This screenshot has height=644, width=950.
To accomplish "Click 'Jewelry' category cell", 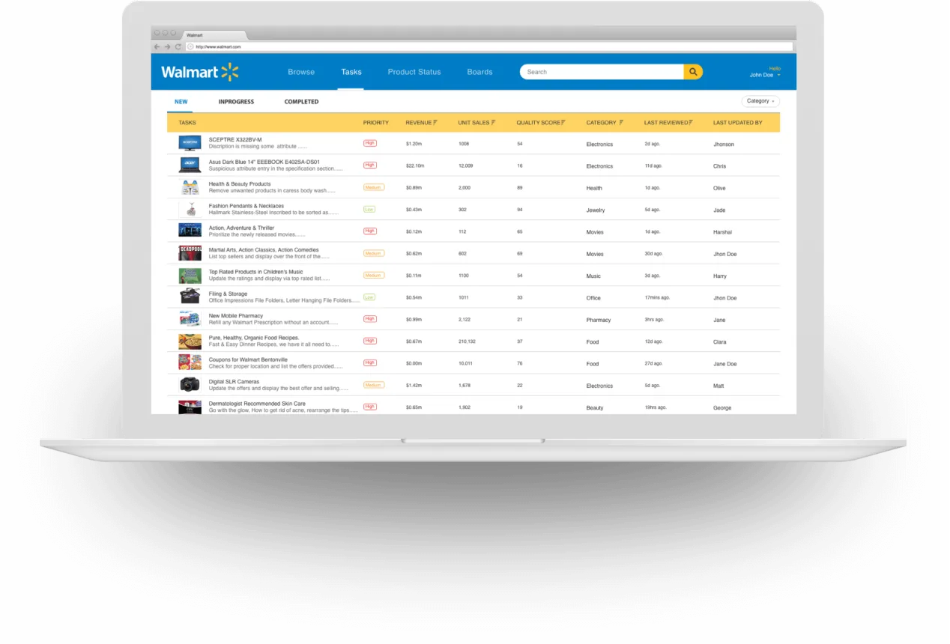I will pyautogui.click(x=596, y=210).
